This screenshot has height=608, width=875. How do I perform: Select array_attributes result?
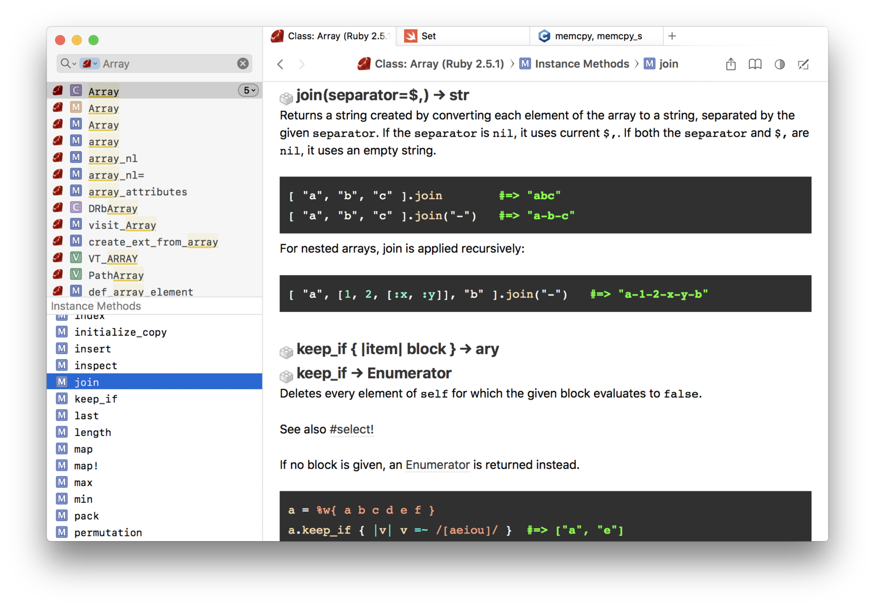154,192
